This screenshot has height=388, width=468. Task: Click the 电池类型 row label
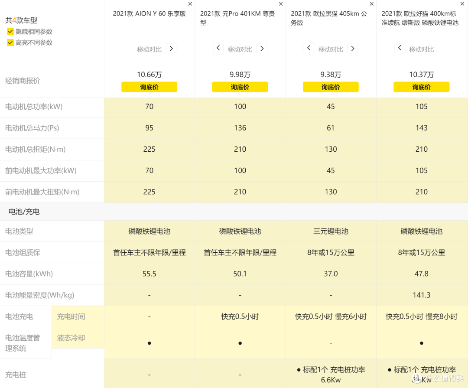tap(19, 231)
